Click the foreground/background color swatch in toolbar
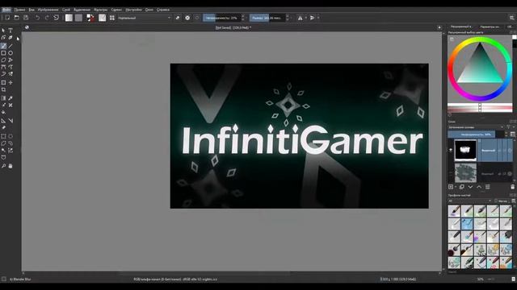This screenshot has height=290, width=517. pyautogui.click(x=90, y=18)
